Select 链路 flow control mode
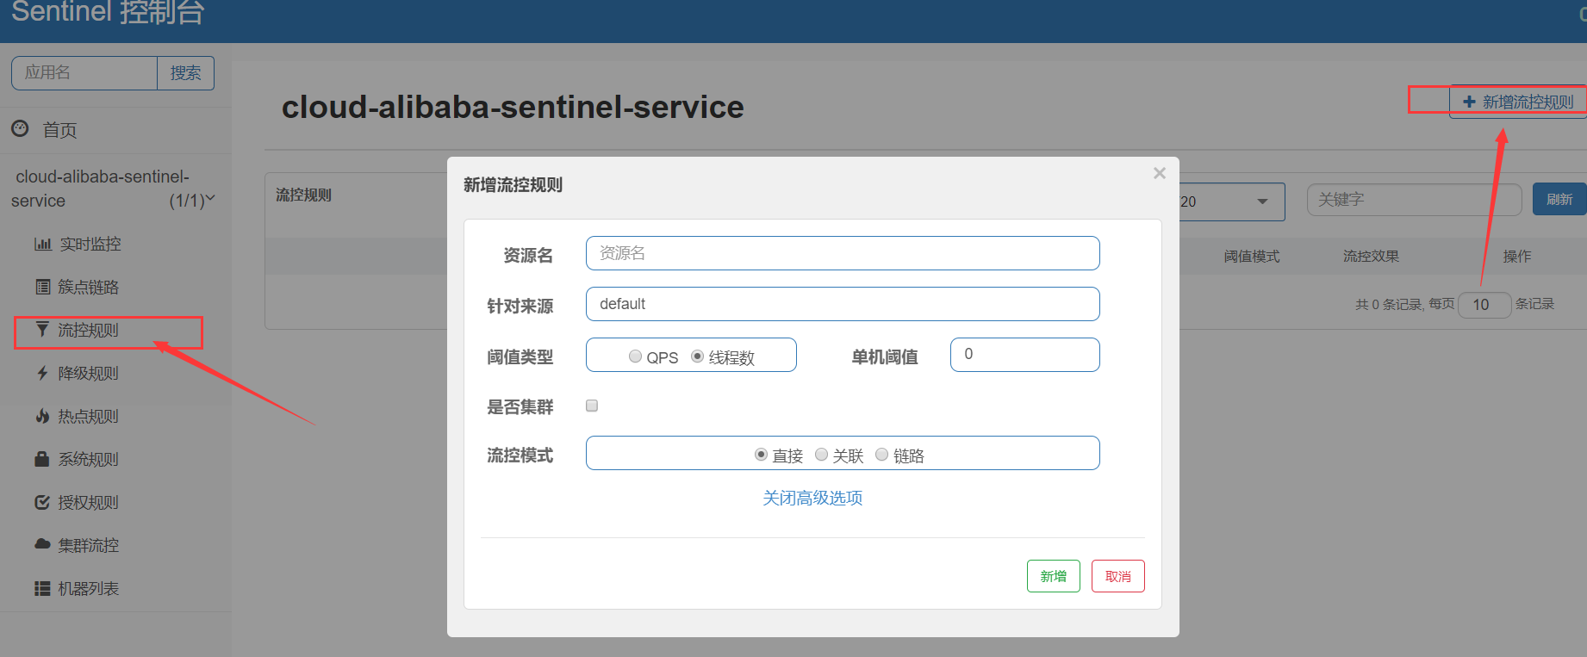Viewport: 1587px width, 657px height. (x=881, y=455)
